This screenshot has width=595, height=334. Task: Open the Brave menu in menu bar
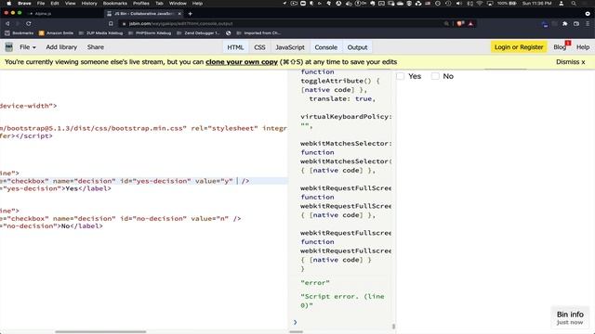24,4
